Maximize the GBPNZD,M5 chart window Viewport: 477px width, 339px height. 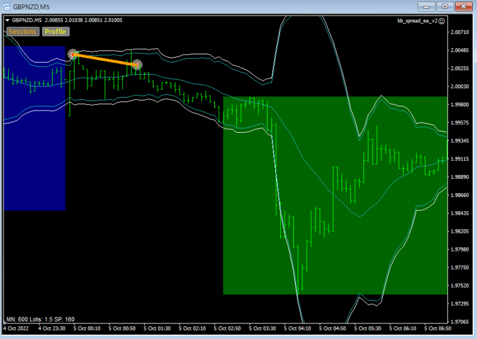(443, 6)
